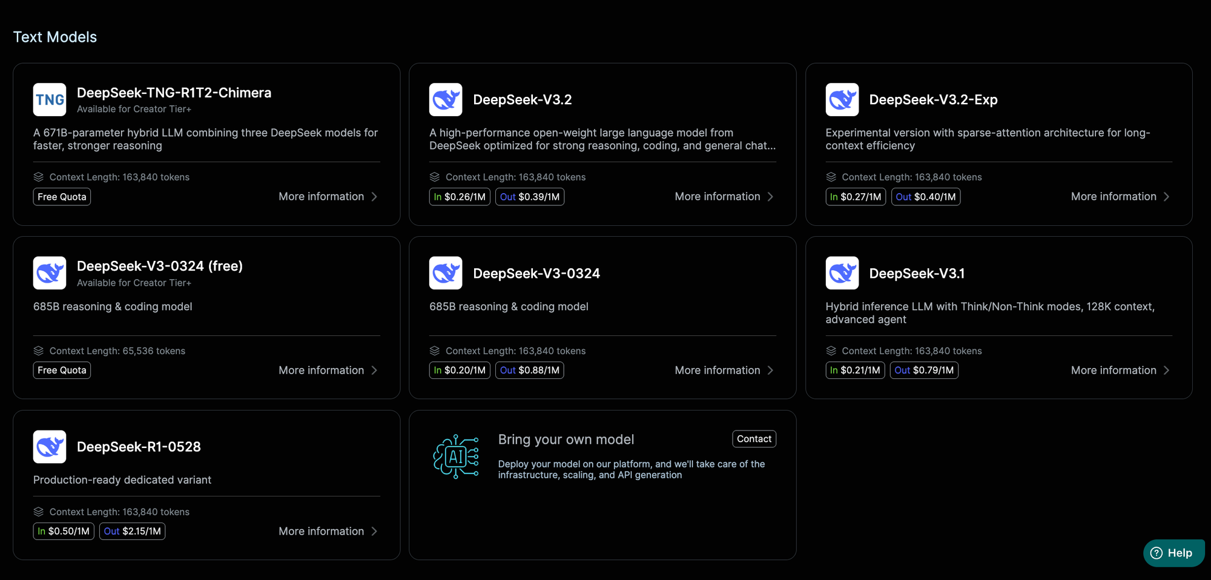Click the context length layers icon for DeepSeek-V3.2

(435, 177)
